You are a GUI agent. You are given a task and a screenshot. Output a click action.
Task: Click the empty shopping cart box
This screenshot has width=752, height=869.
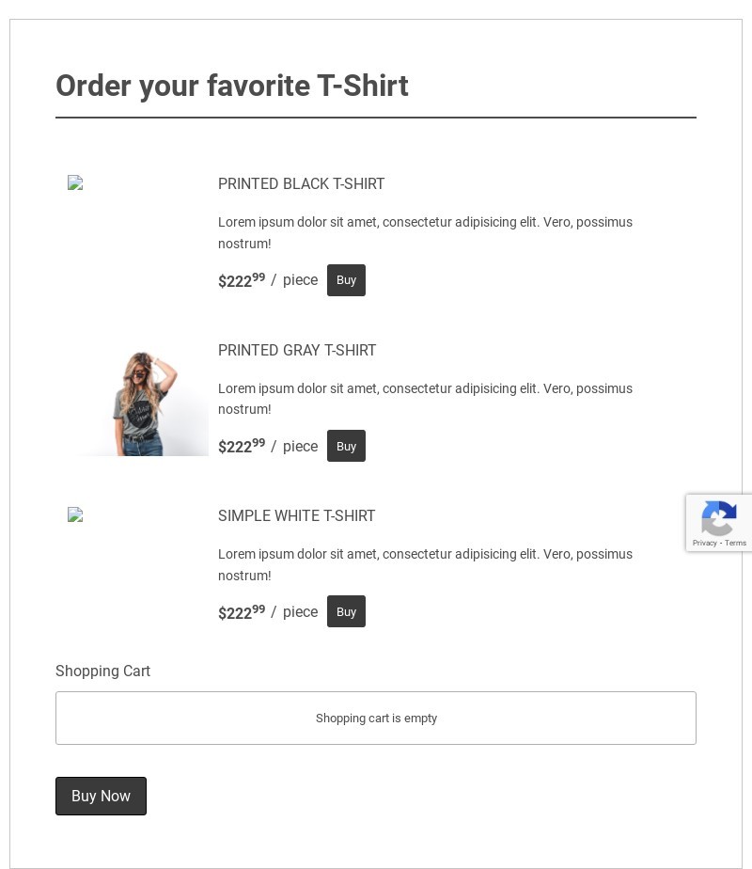pyautogui.click(x=376, y=718)
